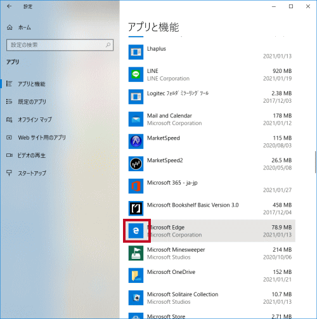Click the app list vertical scrollbar
The height and width of the screenshot is (319, 317).
tap(315, 162)
